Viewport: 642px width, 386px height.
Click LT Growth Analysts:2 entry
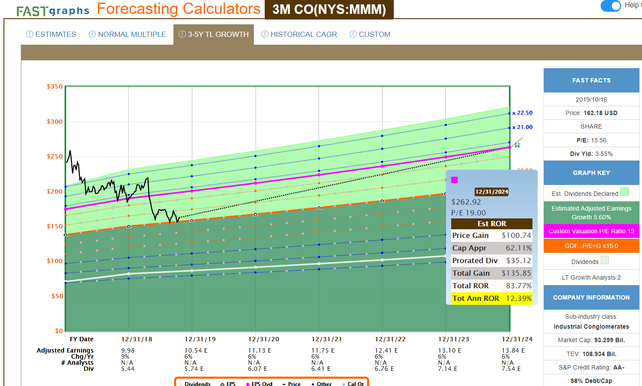(591, 277)
